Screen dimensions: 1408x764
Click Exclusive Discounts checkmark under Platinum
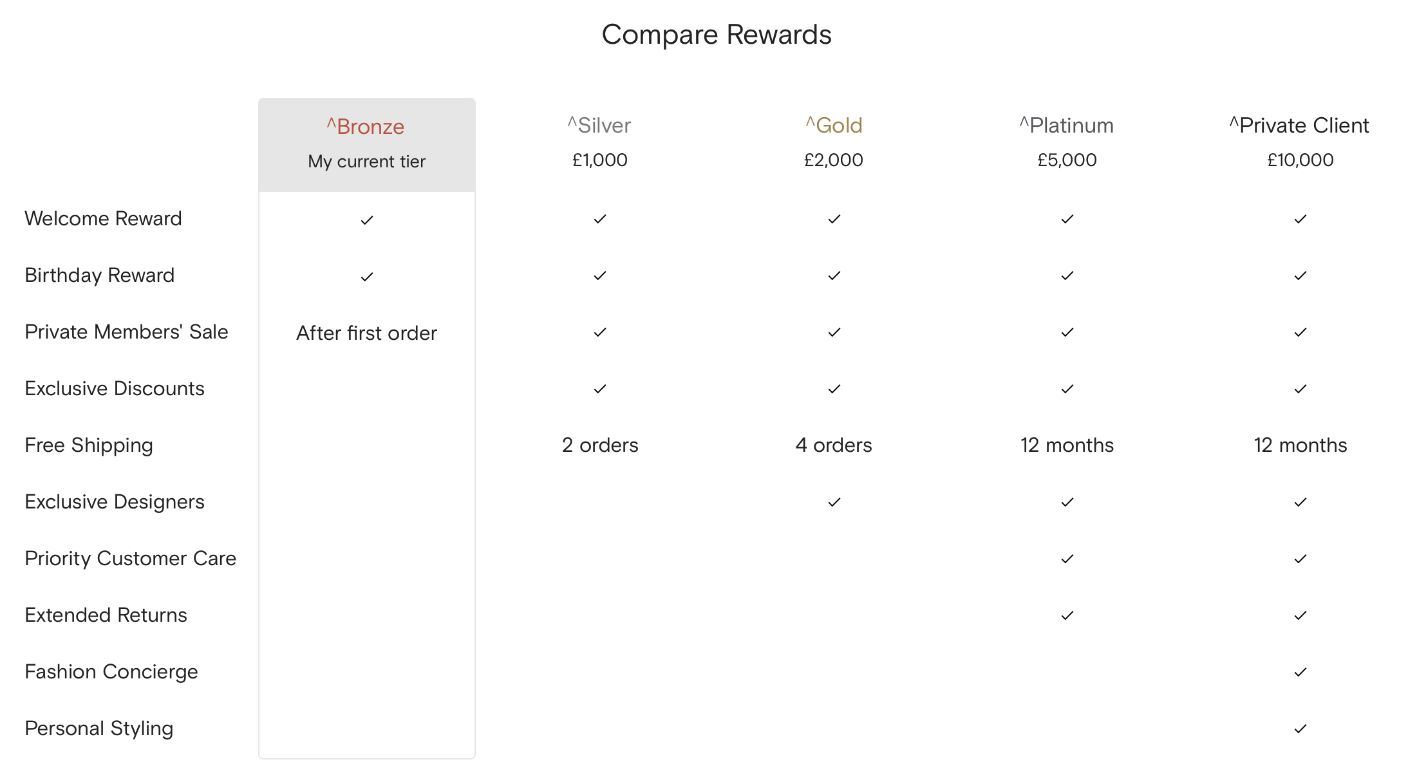pyautogui.click(x=1067, y=389)
